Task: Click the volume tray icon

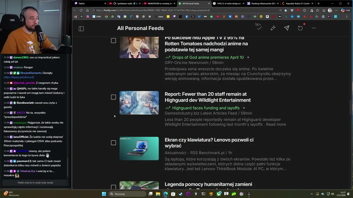Action: (x=332, y=194)
